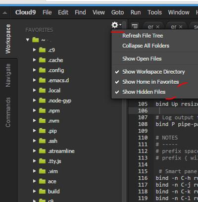The height and width of the screenshot is (202, 198).
Task: Click the .cache folder icon
Action: (42, 60)
